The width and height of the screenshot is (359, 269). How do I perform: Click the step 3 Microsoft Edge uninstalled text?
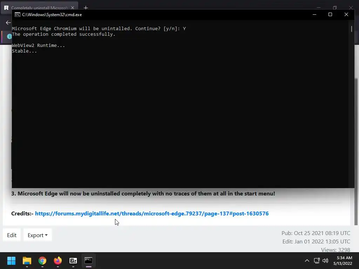(x=143, y=193)
